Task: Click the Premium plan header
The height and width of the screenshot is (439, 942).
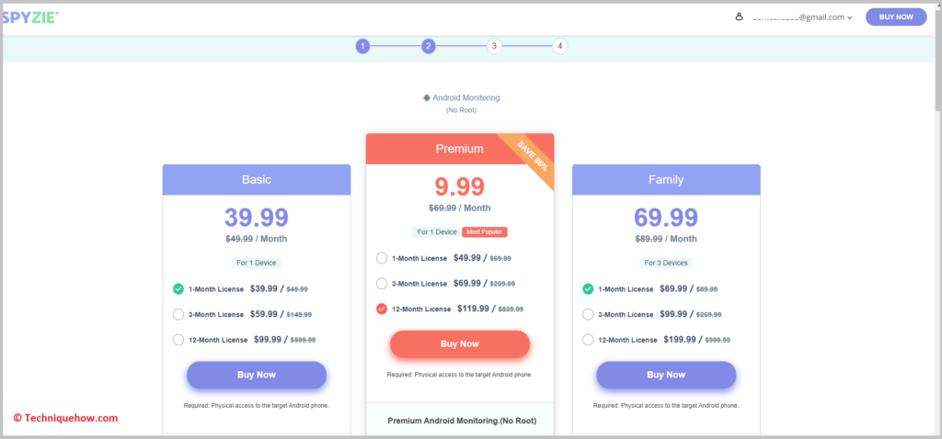Action: [460, 149]
